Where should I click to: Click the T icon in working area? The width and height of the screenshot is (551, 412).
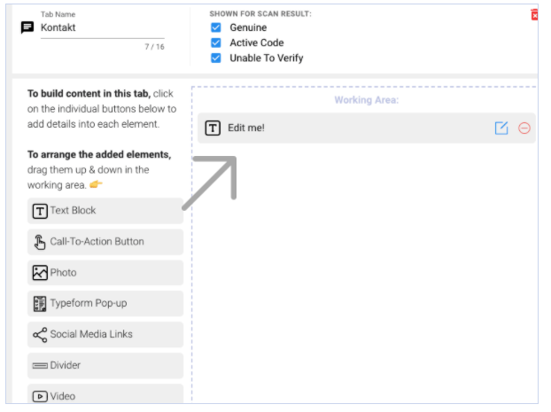click(x=213, y=128)
